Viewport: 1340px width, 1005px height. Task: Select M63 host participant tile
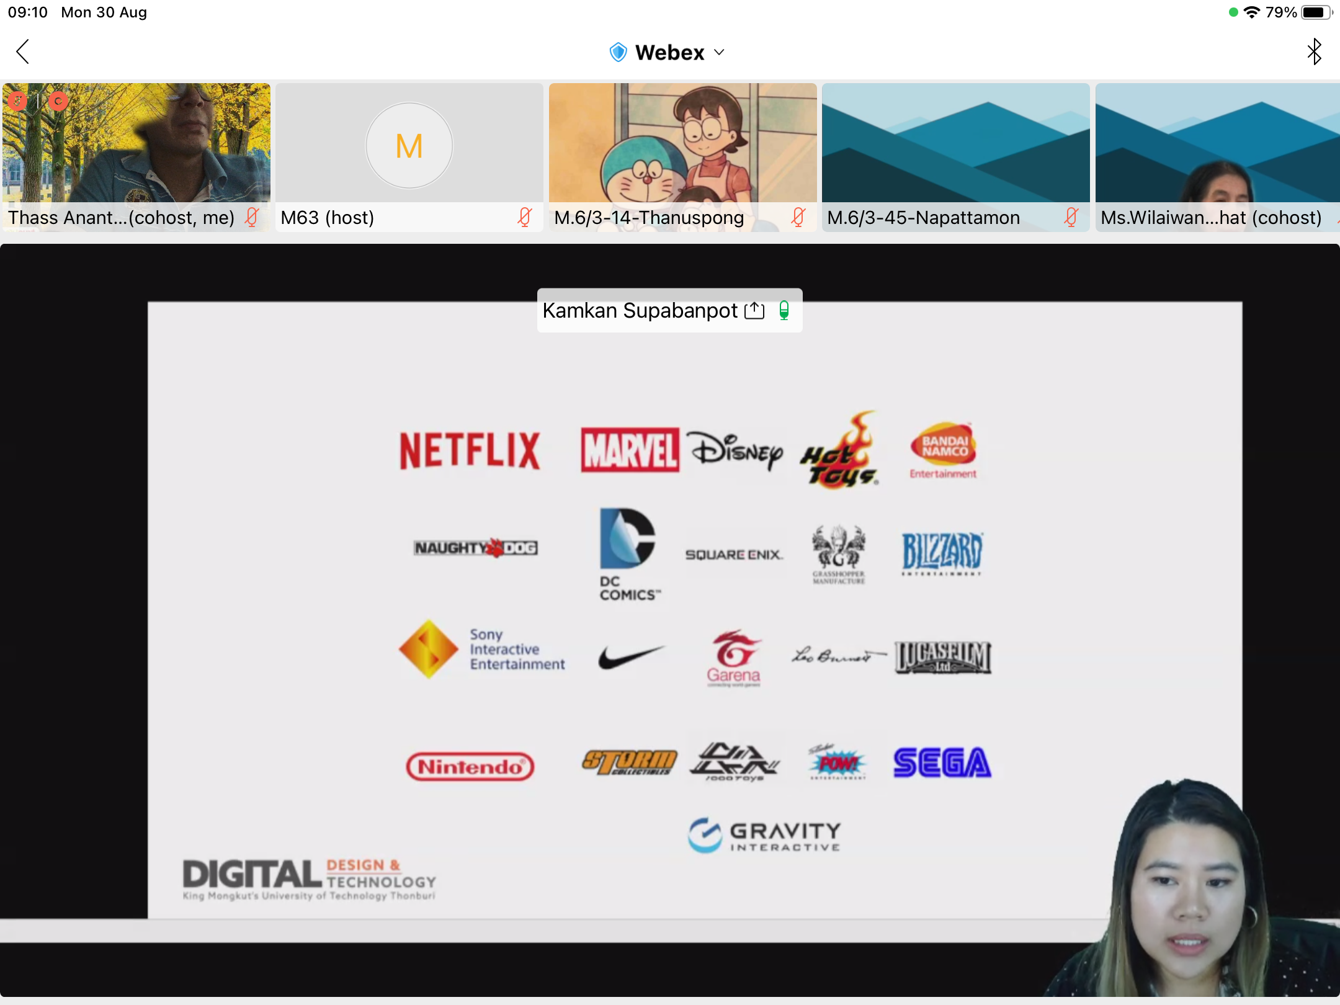(409, 157)
